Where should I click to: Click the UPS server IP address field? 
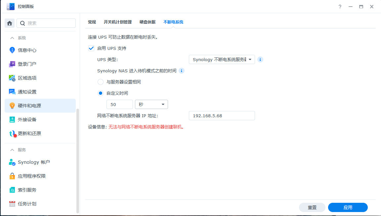click(222, 115)
